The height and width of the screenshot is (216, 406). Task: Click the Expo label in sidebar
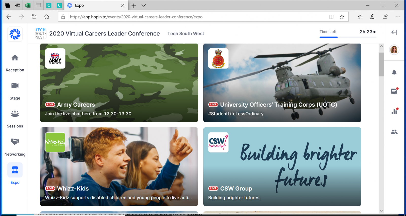pyautogui.click(x=15, y=183)
